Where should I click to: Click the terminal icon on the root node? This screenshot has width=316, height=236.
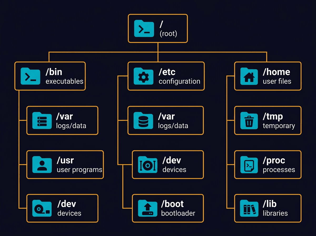click(x=144, y=28)
